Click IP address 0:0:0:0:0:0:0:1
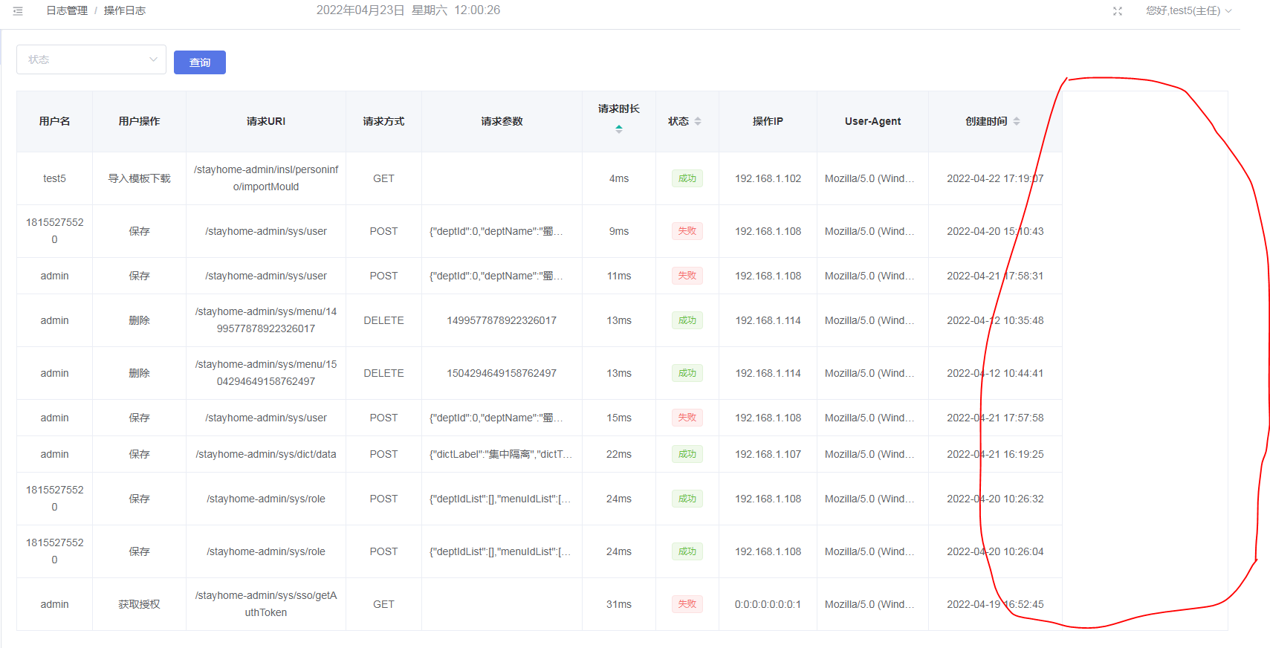This screenshot has width=1270, height=648. (768, 604)
